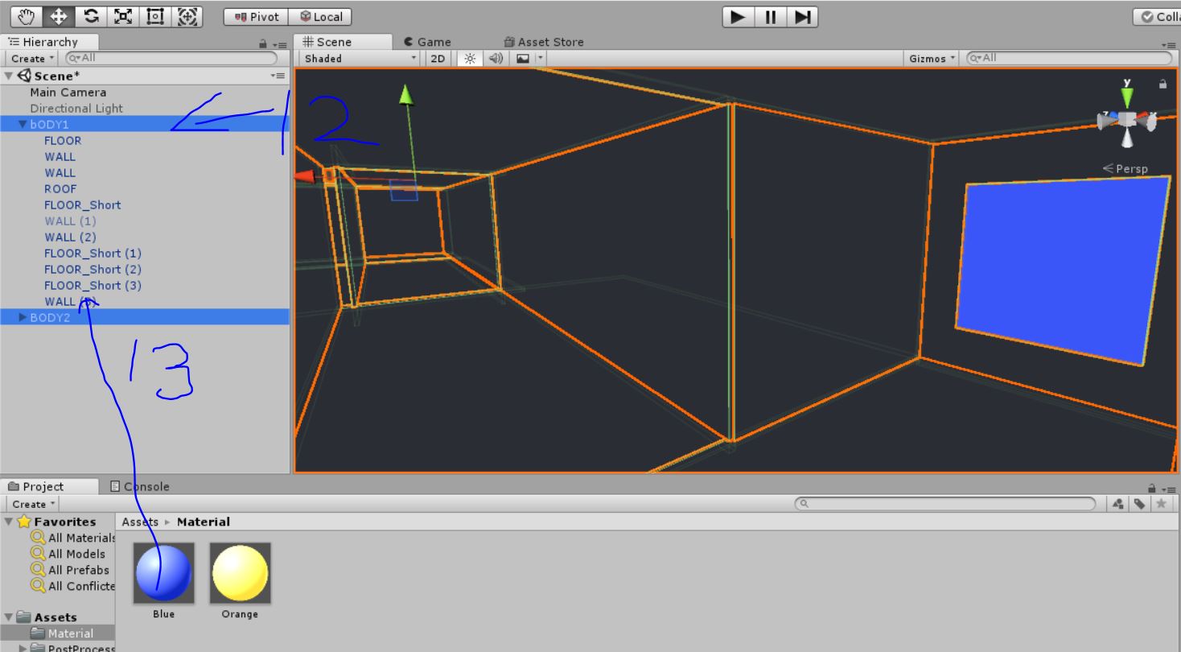Focus the Hierarchy search field
Image resolution: width=1181 pixels, height=652 pixels.
point(171,58)
